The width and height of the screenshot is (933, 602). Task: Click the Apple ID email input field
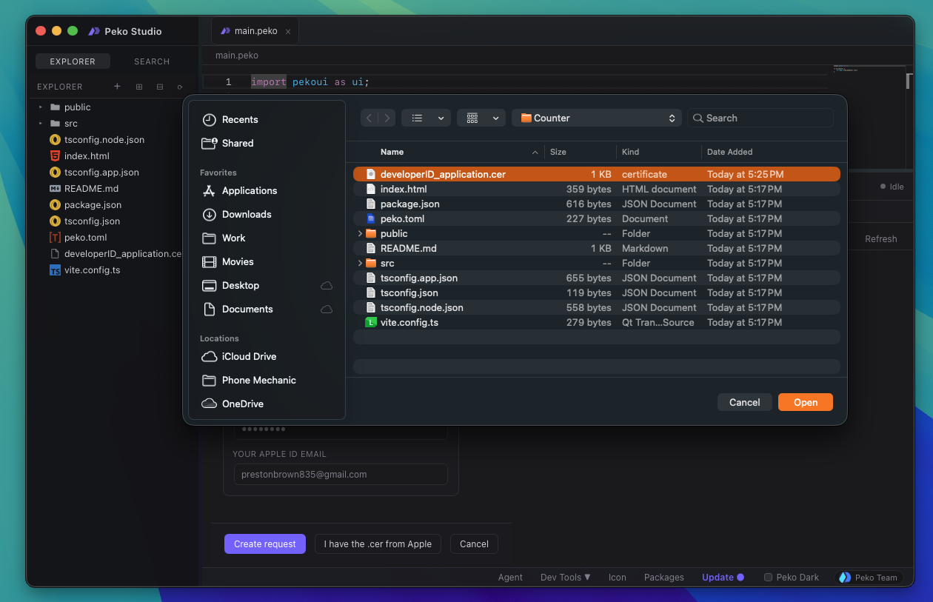coord(341,475)
